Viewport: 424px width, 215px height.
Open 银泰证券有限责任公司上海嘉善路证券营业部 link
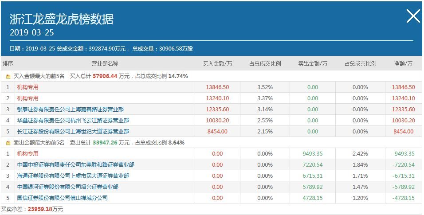click(x=71, y=109)
